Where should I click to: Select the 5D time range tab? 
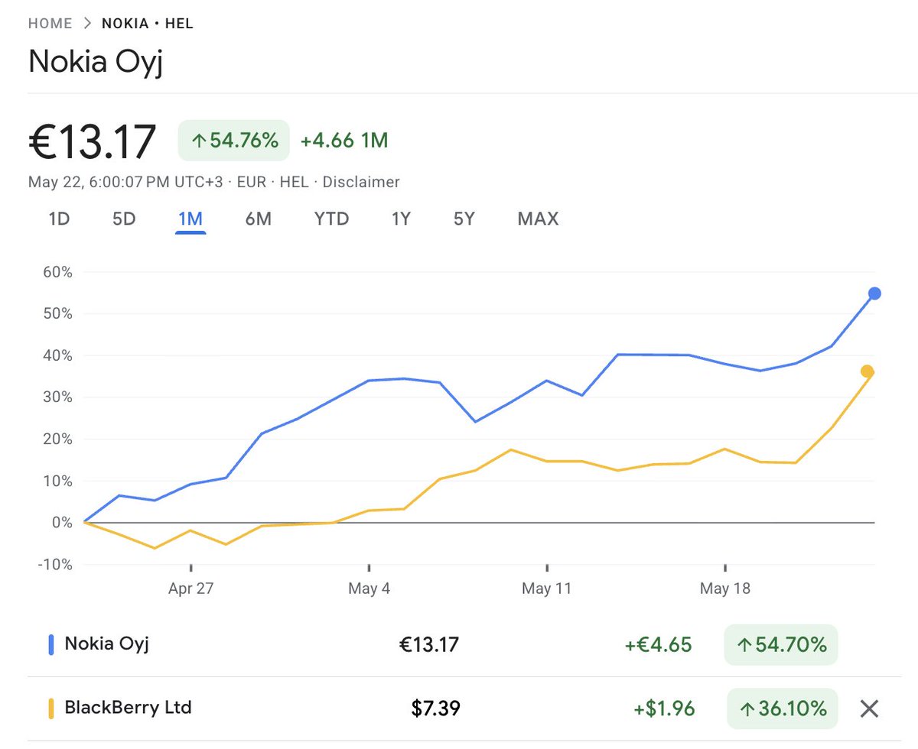tap(124, 219)
